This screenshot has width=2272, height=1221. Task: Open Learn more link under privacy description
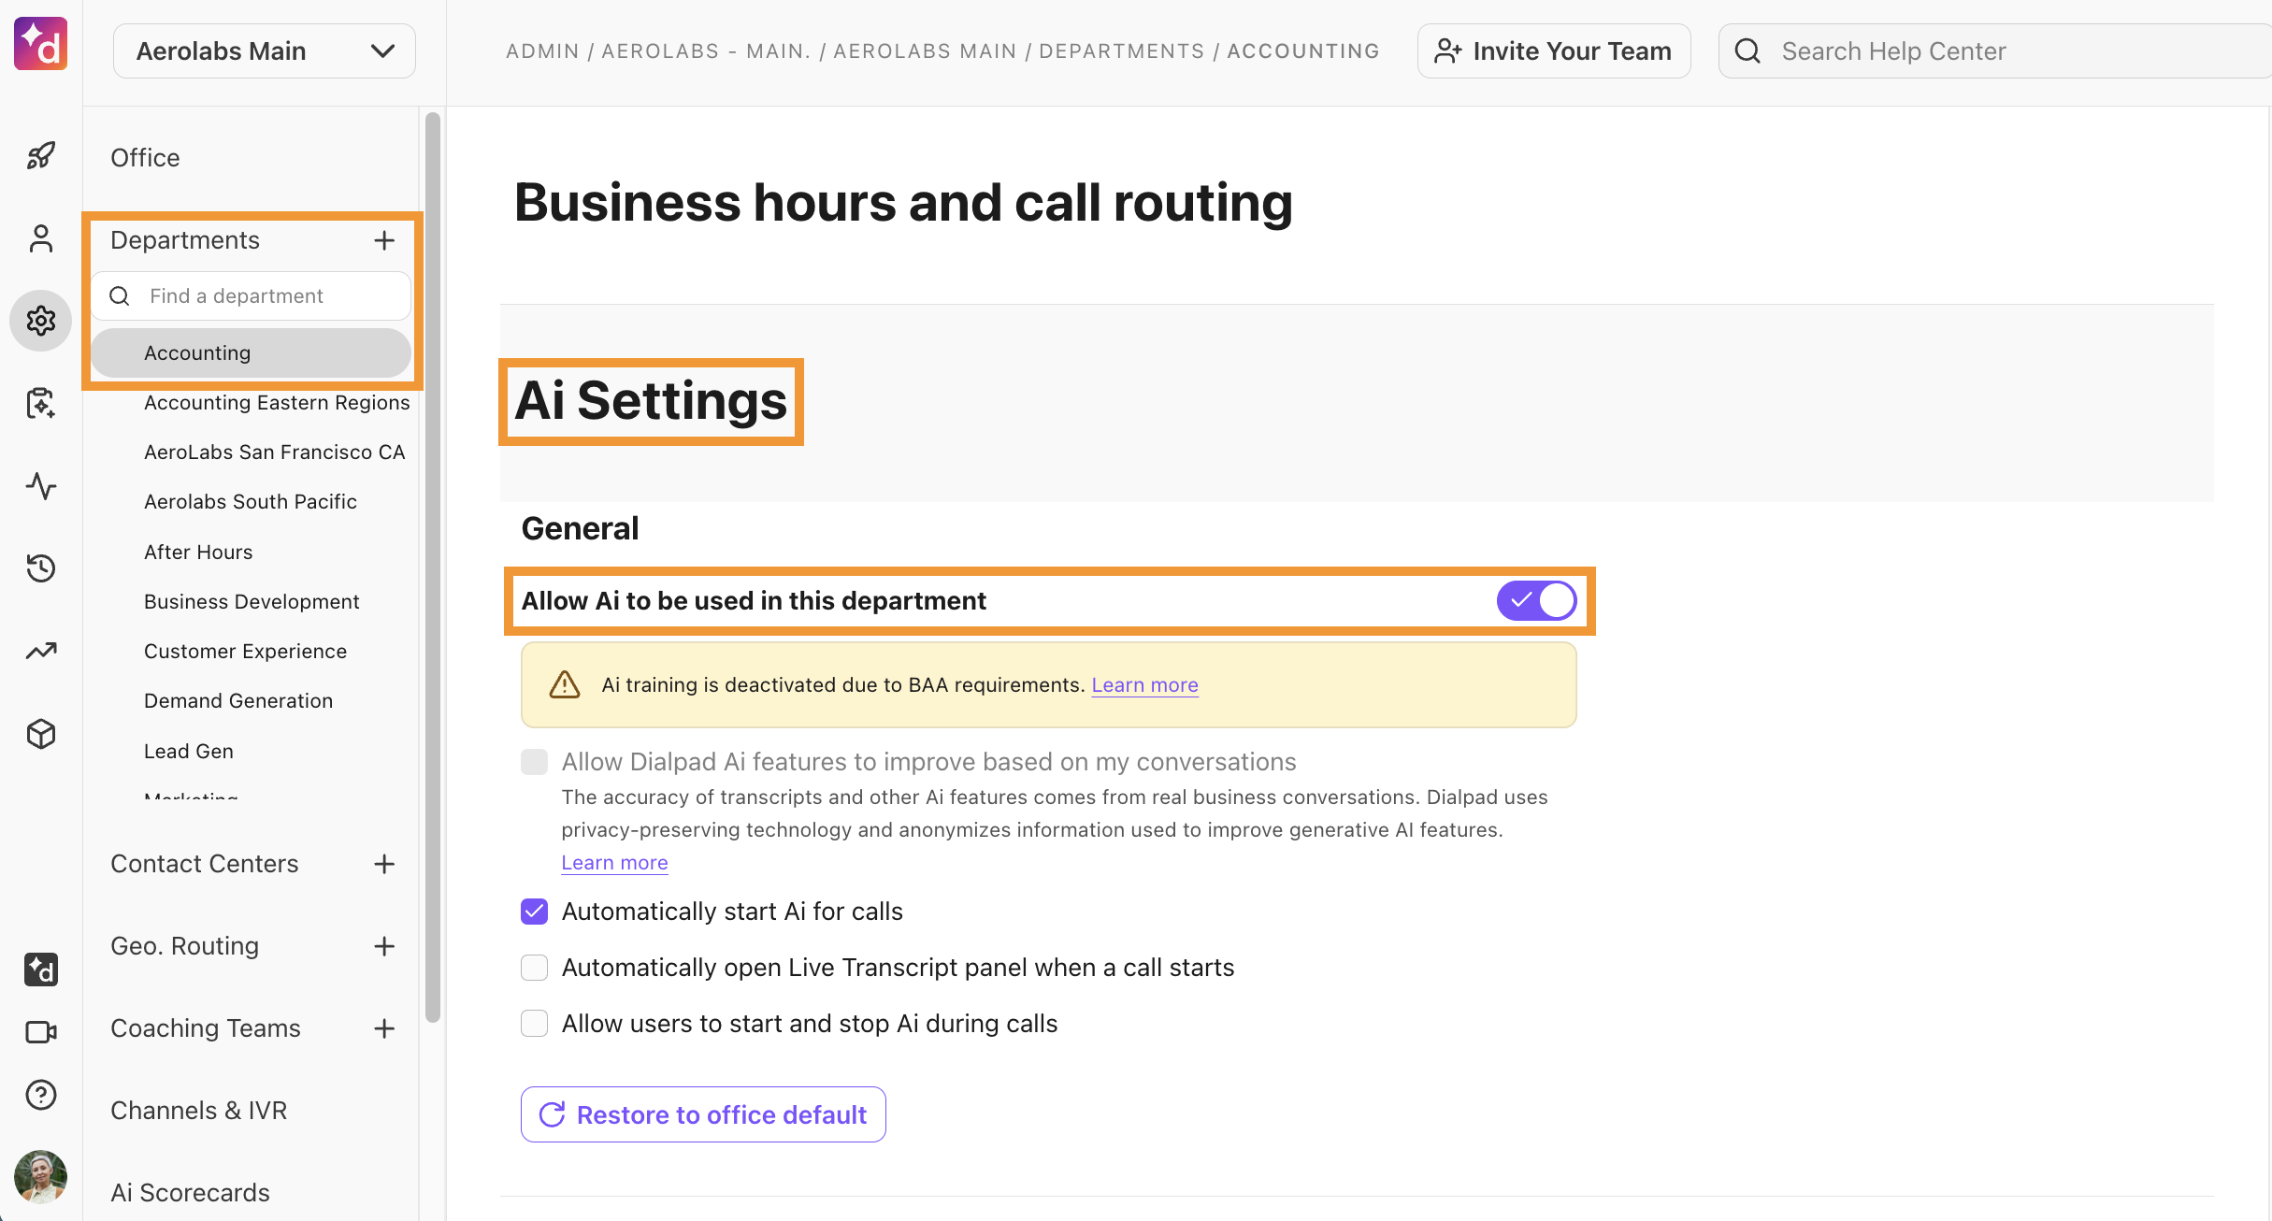pos(614,862)
